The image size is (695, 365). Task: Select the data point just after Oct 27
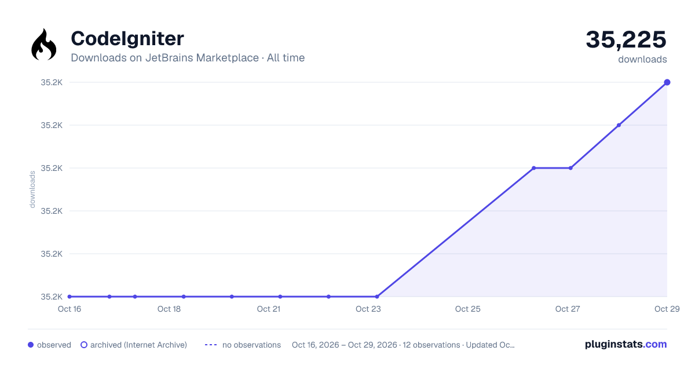click(619, 125)
